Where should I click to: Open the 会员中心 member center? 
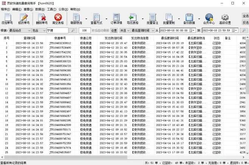[x=209, y=18]
